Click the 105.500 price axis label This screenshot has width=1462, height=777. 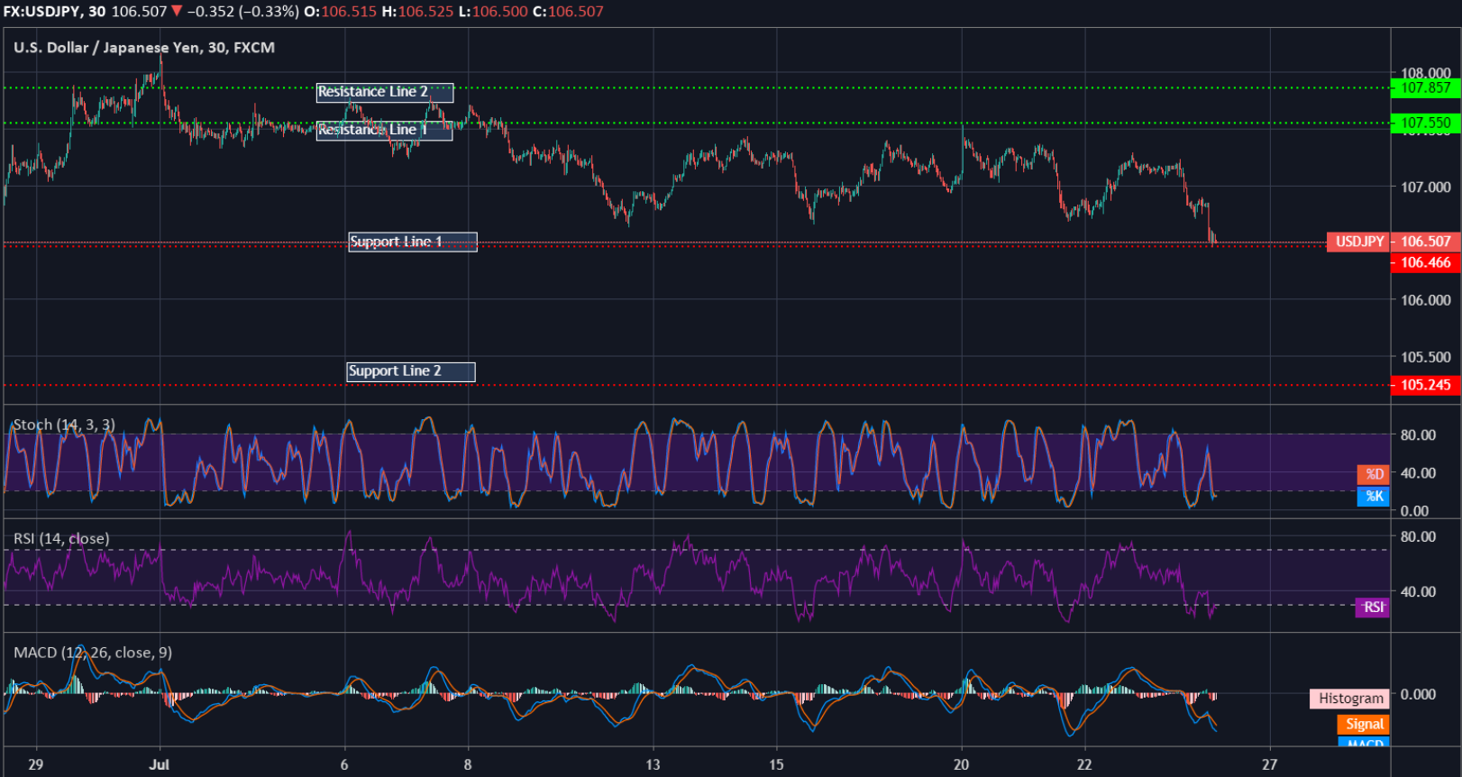[1425, 357]
